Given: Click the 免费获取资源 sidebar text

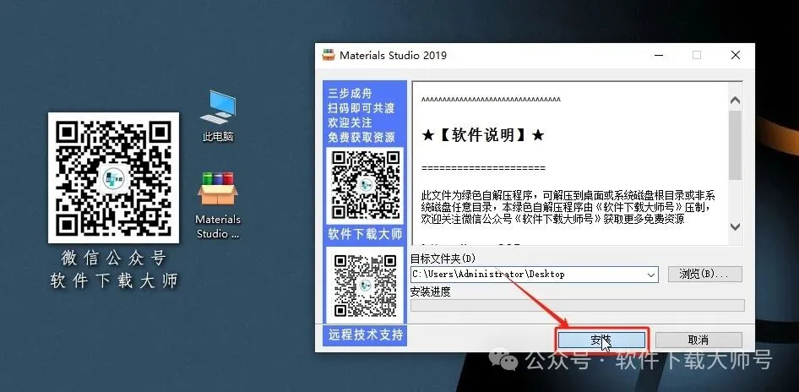Looking at the screenshot, I should [361, 137].
